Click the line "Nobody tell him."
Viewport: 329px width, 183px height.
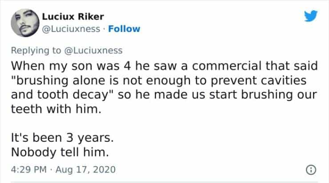coord(59,153)
